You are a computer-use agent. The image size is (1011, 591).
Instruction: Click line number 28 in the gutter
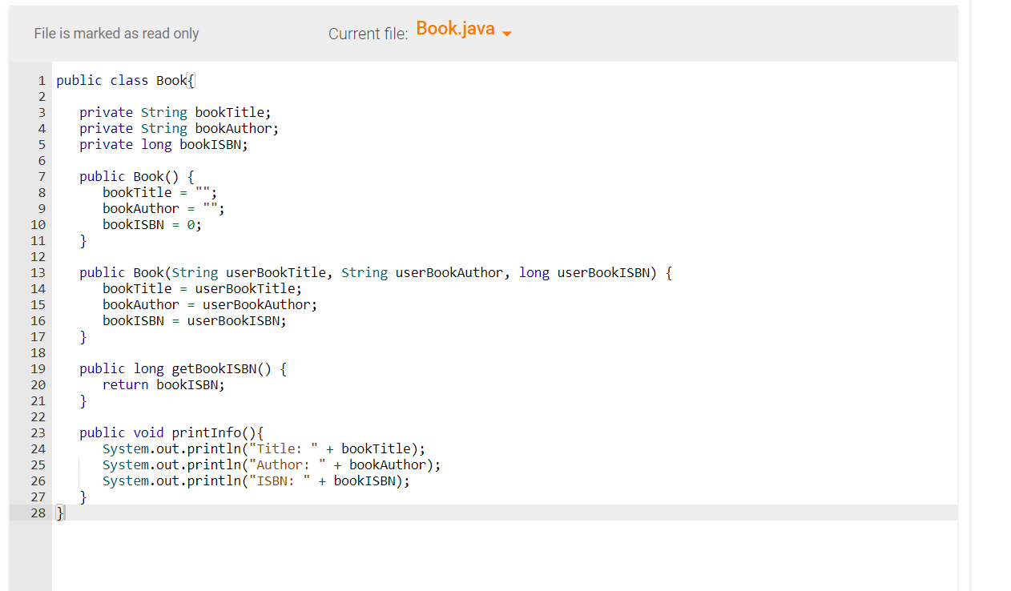point(38,513)
